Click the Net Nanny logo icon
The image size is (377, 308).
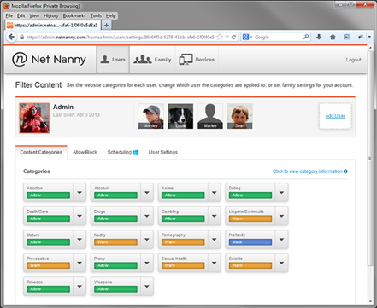coord(20,59)
